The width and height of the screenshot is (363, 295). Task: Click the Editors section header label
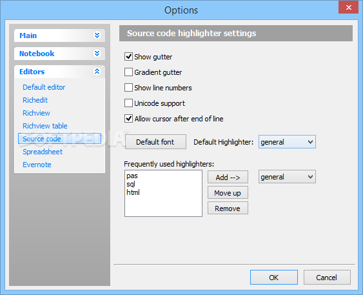click(x=32, y=72)
